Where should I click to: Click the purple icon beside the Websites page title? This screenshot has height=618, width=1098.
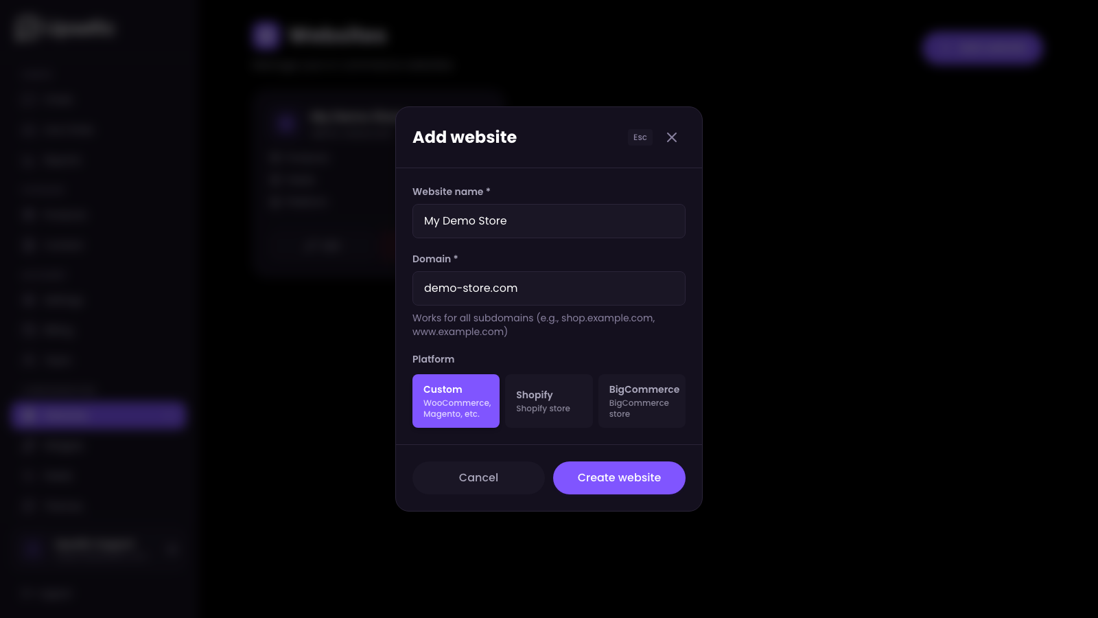coord(266,35)
